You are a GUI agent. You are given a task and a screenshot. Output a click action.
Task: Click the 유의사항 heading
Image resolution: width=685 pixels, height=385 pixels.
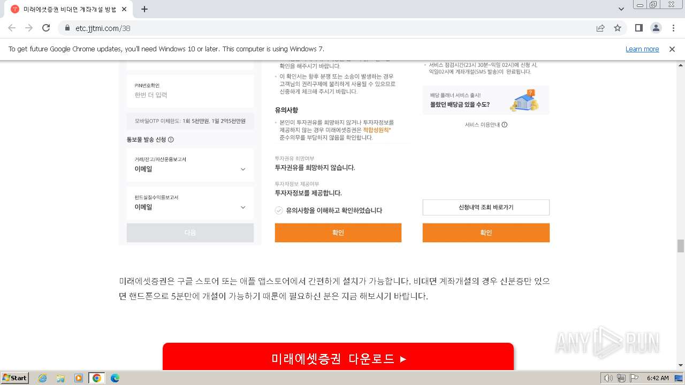(286, 110)
